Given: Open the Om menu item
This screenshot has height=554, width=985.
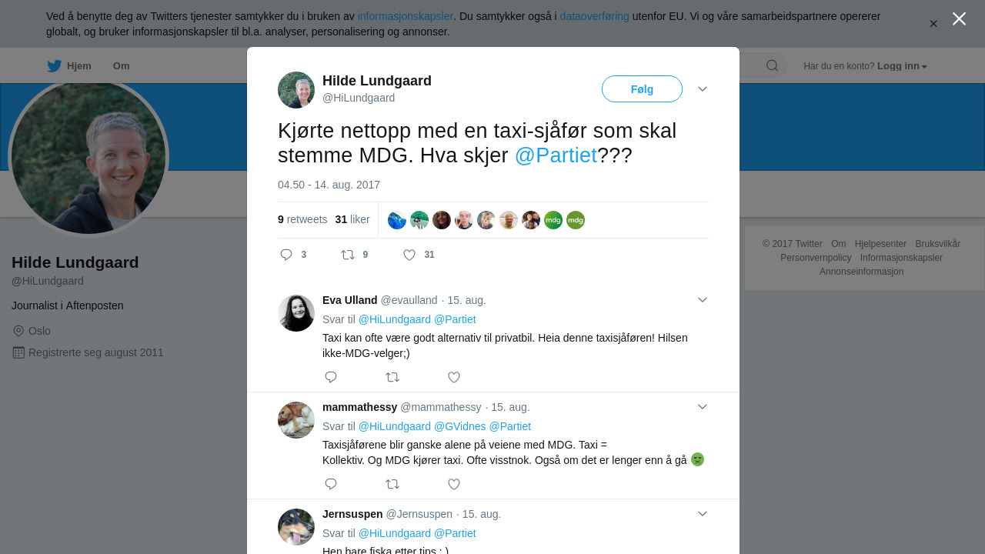Looking at the screenshot, I should click(121, 66).
